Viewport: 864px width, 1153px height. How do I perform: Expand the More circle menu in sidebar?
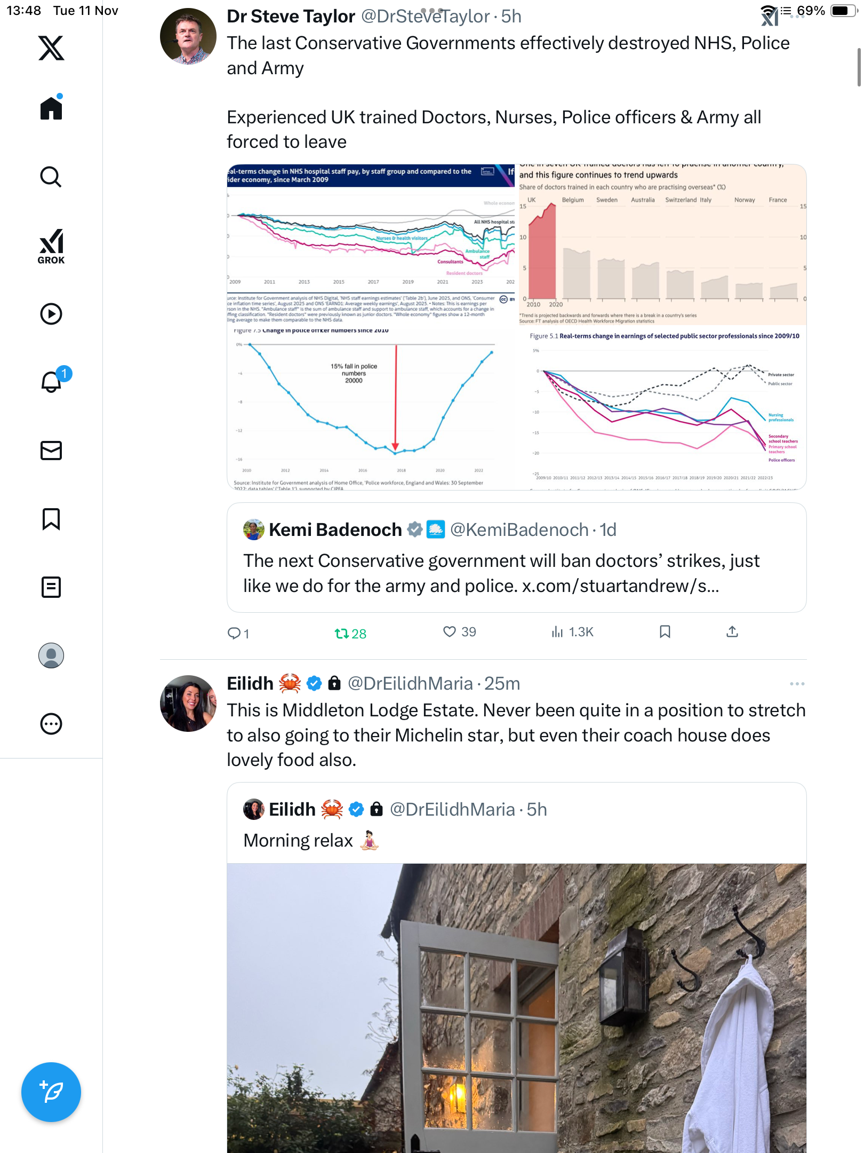coord(51,724)
